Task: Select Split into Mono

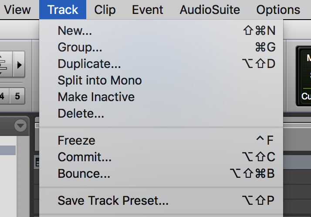Action: (x=161, y=80)
